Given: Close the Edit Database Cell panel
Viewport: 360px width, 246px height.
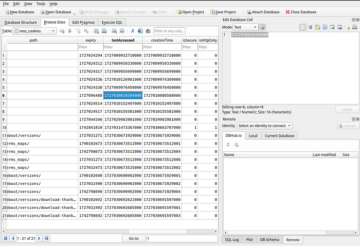Looking at the screenshot, I should [357, 20].
